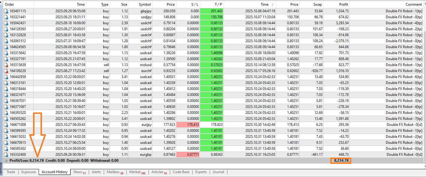Collapse the Terminal panel with the left chevron arrow
Image resolution: width=426 pixels, height=177 pixels.
pyautogui.click(x=2, y=3)
